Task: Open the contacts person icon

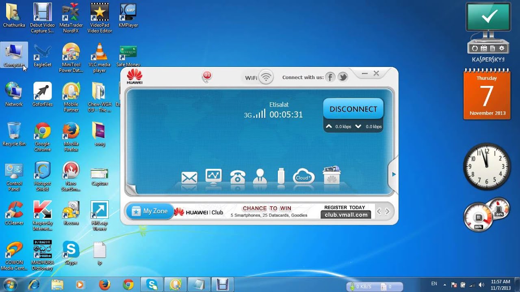Action: click(260, 176)
